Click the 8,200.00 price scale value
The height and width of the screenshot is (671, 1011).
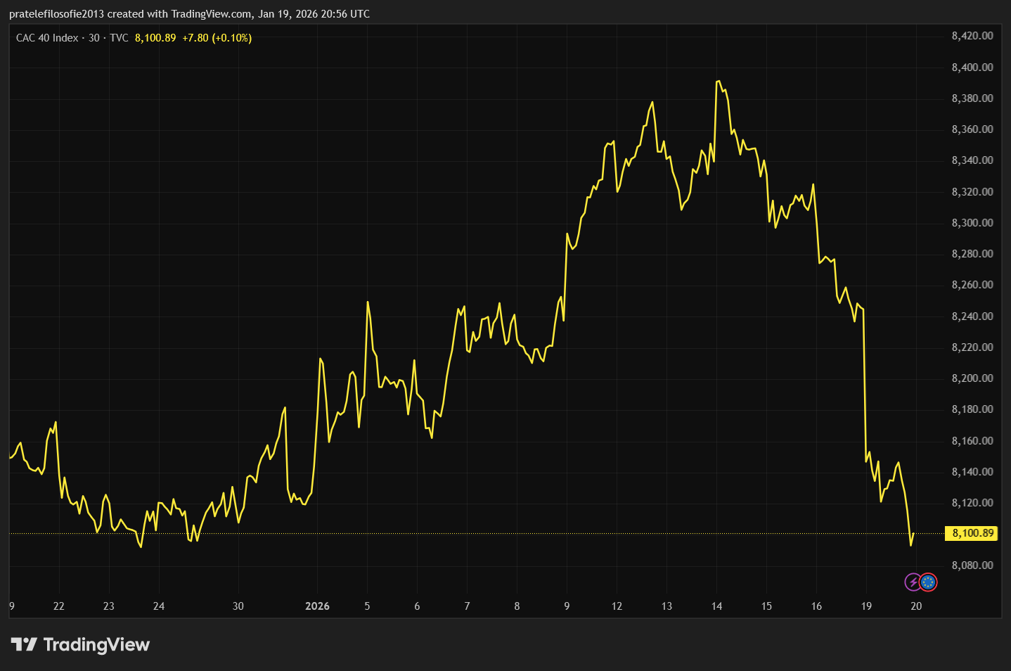coord(971,378)
